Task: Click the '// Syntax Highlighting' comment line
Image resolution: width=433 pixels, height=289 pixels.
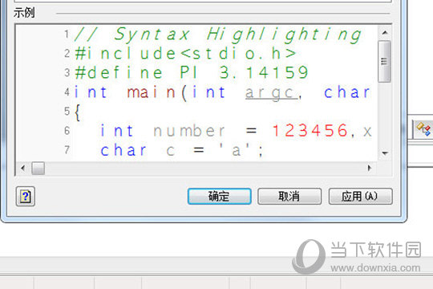Action: (218, 35)
